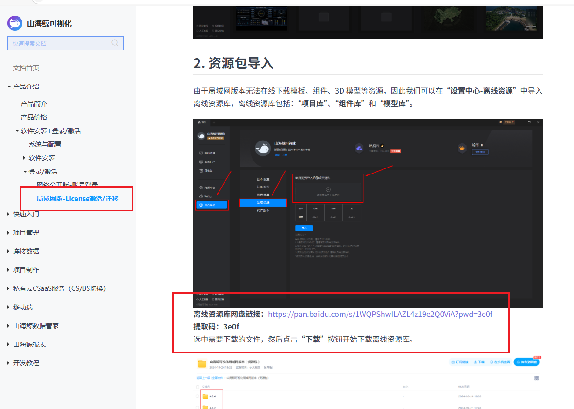Image resolution: width=574 pixels, height=409 pixels.
Task: Focus the 快速搜索文档 search field
Action: (x=66, y=43)
